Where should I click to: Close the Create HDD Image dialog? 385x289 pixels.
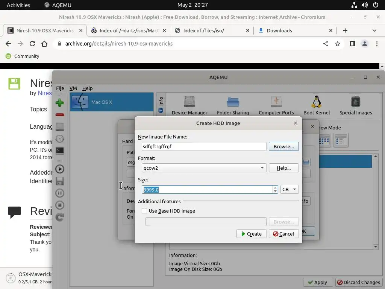click(296, 123)
